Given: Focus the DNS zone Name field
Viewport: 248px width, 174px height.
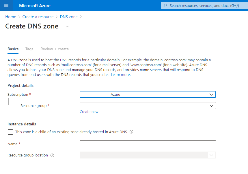Looking at the screenshot, I should (148, 144).
